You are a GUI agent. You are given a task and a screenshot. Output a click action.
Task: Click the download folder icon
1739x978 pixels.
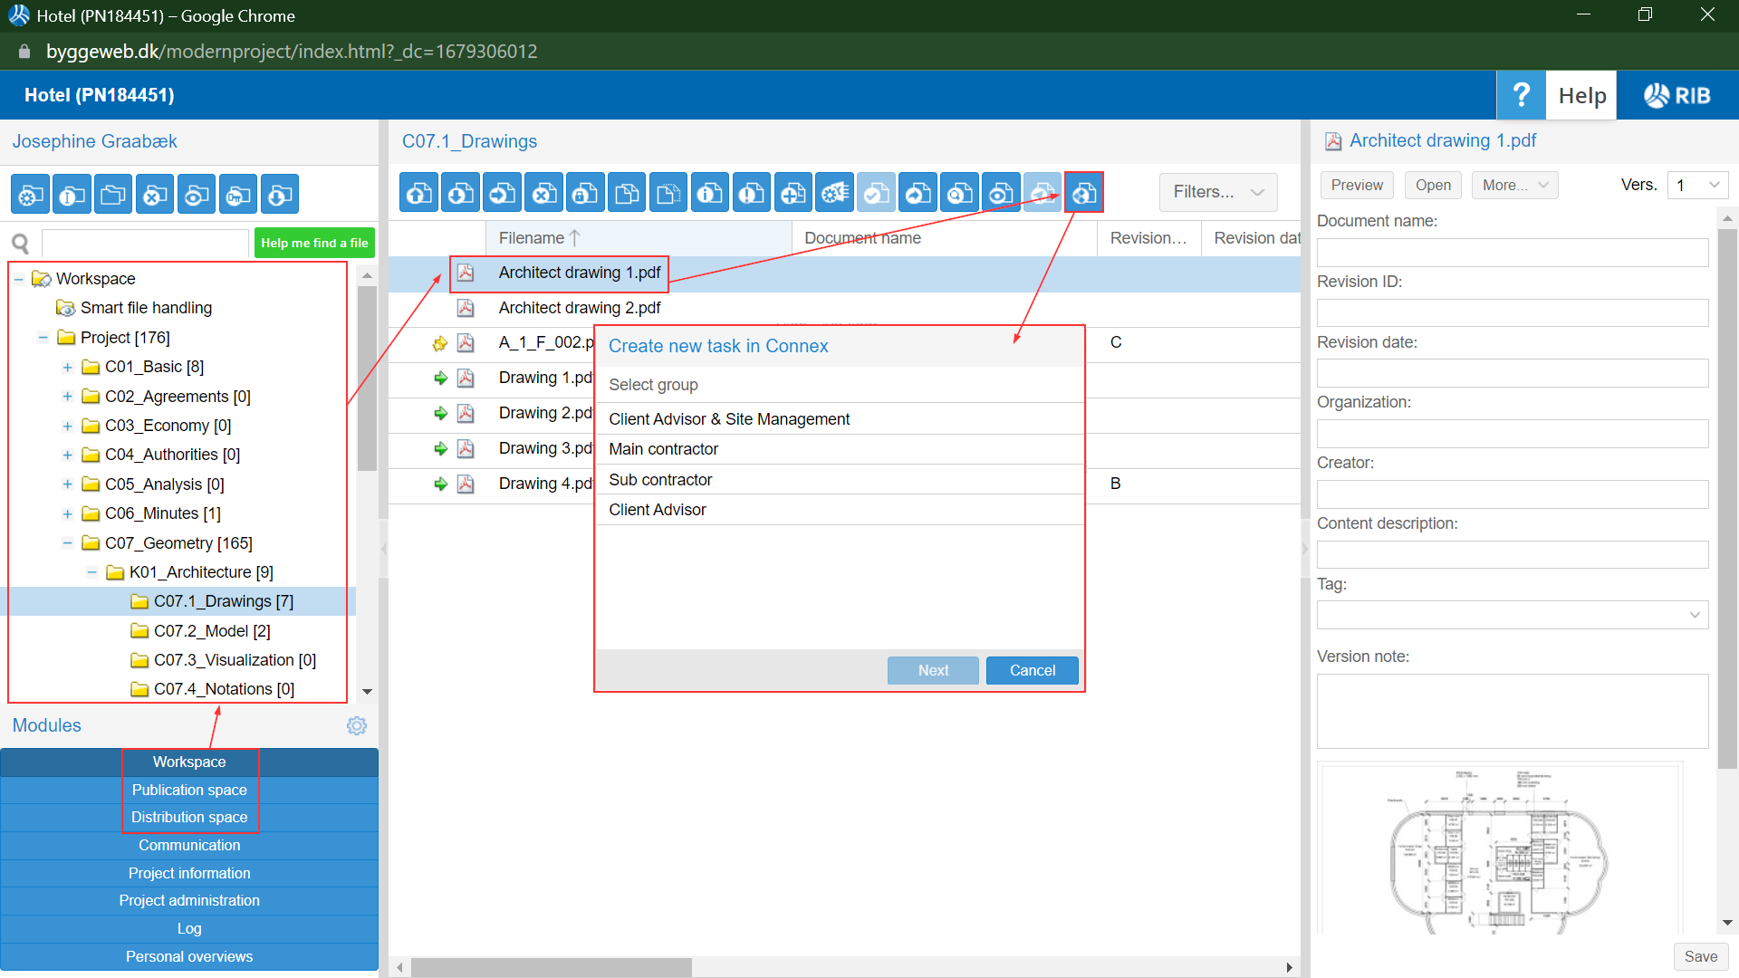coord(280,195)
